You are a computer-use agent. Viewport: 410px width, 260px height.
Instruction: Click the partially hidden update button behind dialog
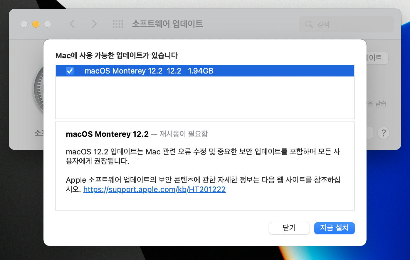point(377,58)
